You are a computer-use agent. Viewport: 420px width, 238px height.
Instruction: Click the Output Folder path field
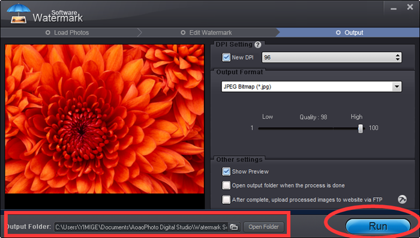(x=142, y=227)
